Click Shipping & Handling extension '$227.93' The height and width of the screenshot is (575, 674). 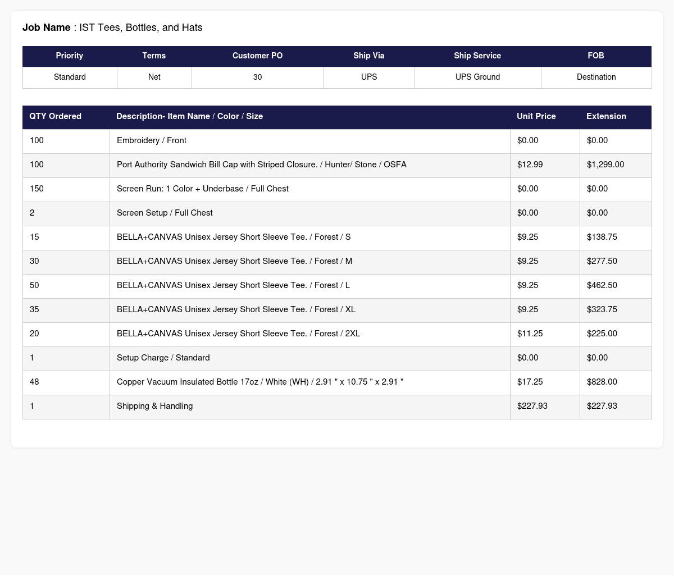(602, 406)
